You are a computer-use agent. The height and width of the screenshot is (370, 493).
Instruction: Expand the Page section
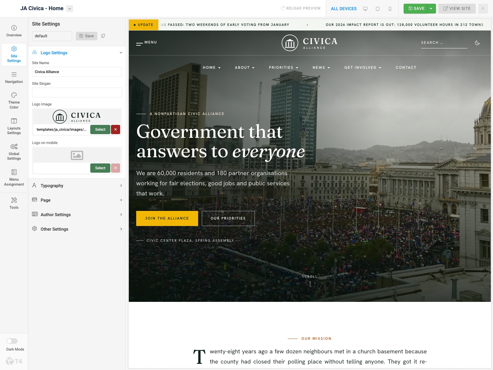(77, 200)
